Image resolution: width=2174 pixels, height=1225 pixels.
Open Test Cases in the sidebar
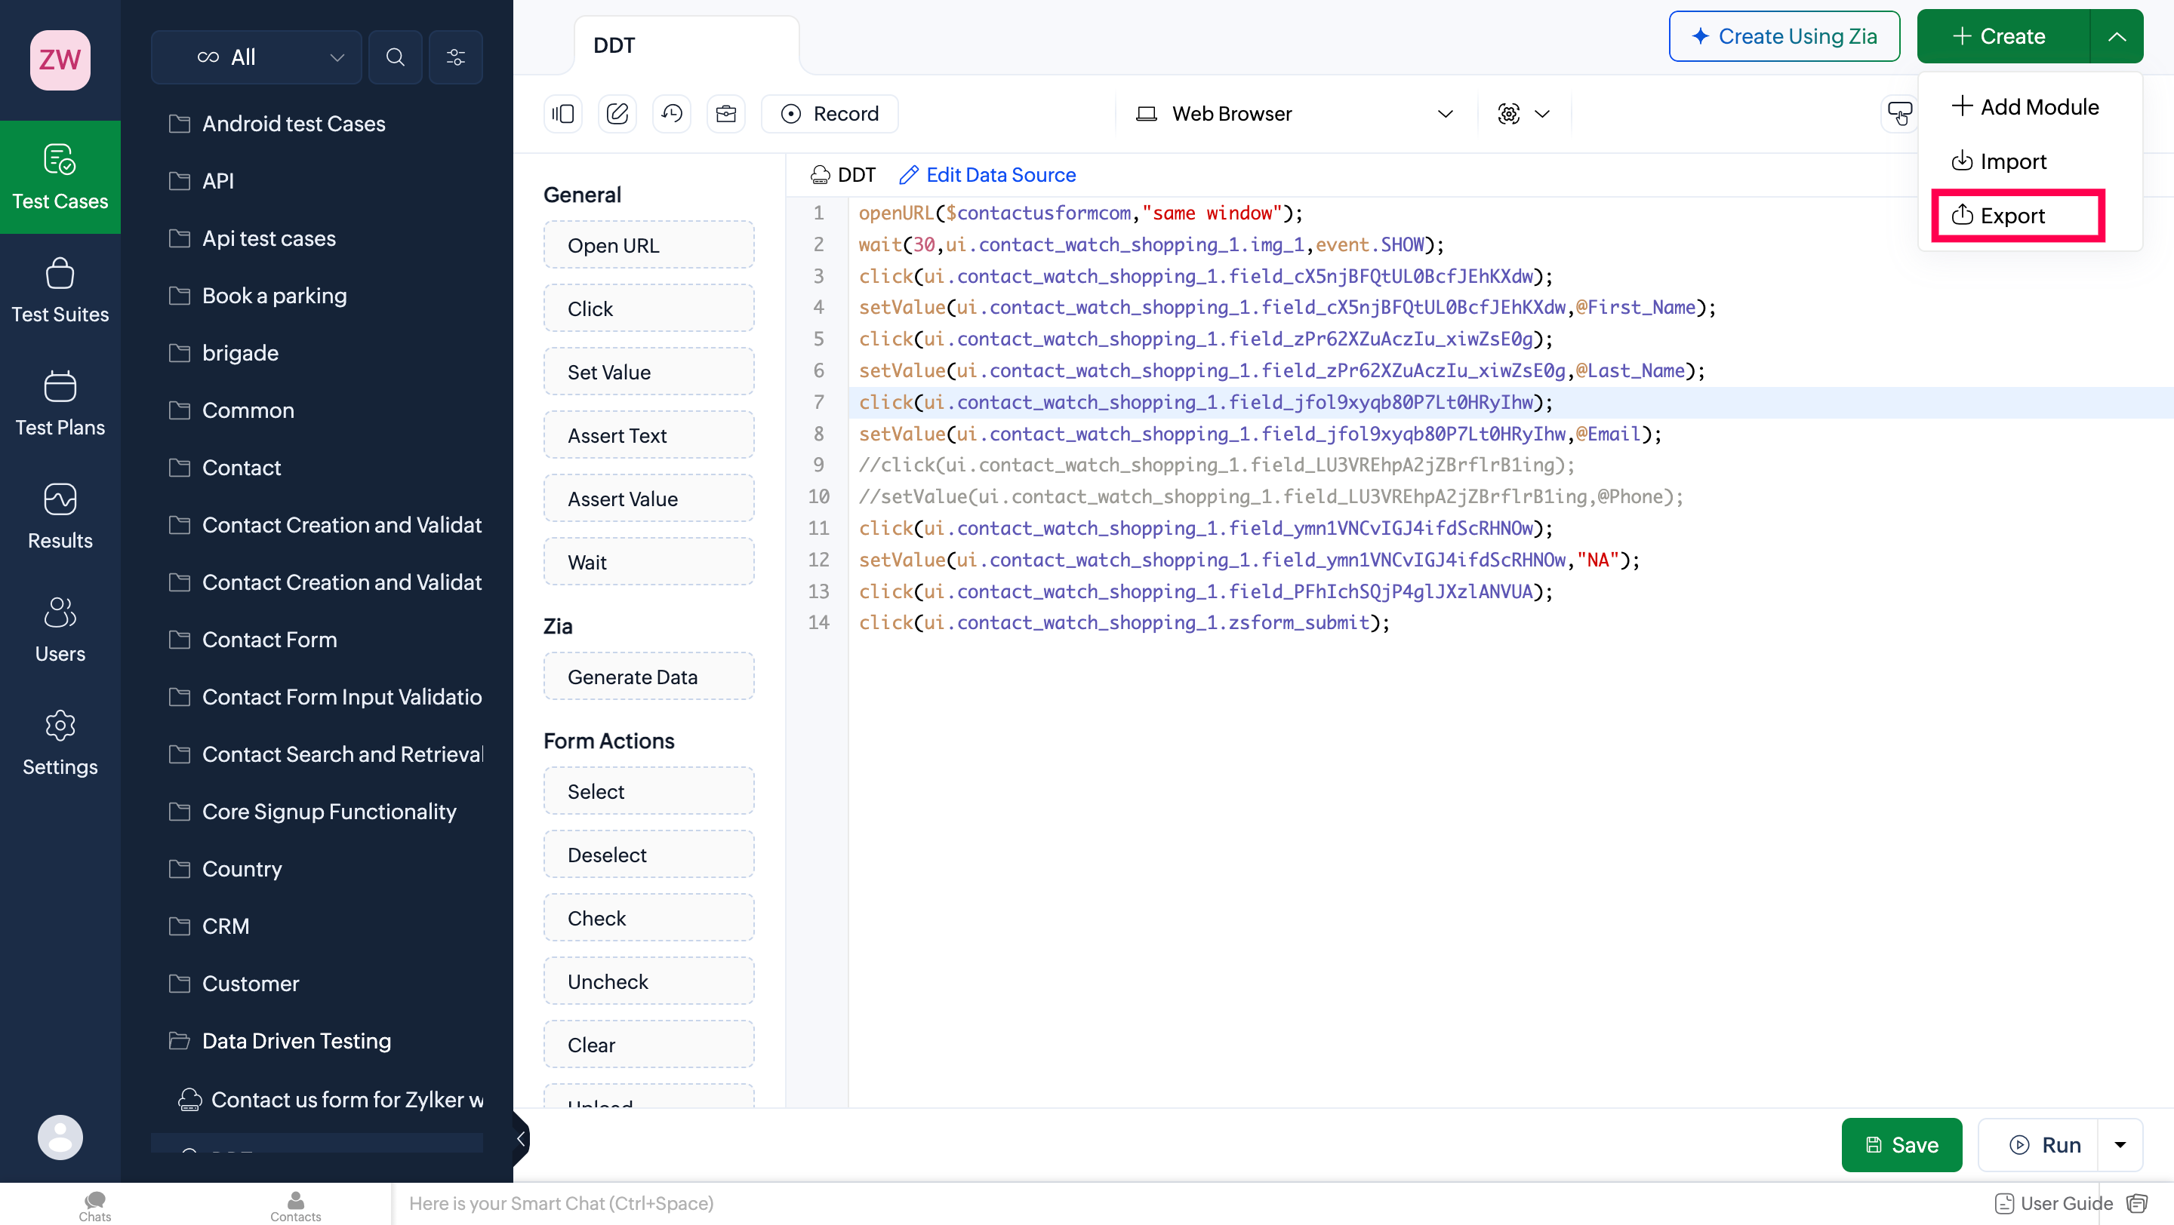[60, 177]
